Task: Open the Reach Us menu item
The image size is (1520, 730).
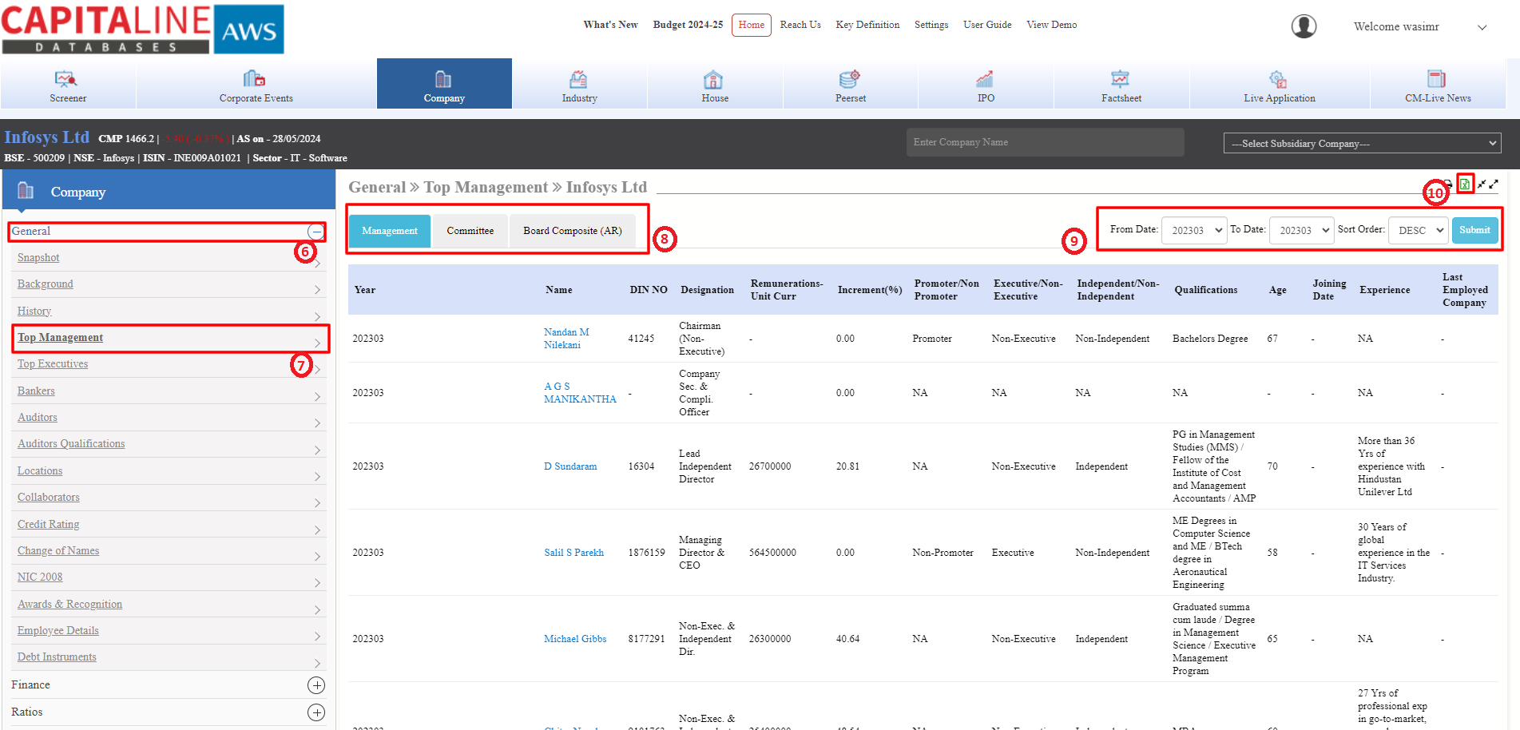Action: (800, 25)
